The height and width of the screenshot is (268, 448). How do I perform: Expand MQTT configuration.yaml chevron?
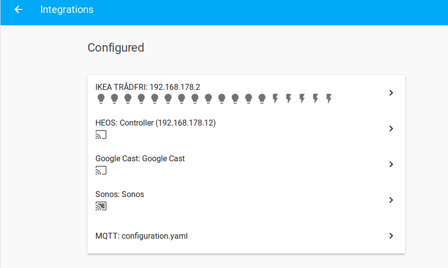pyautogui.click(x=391, y=236)
